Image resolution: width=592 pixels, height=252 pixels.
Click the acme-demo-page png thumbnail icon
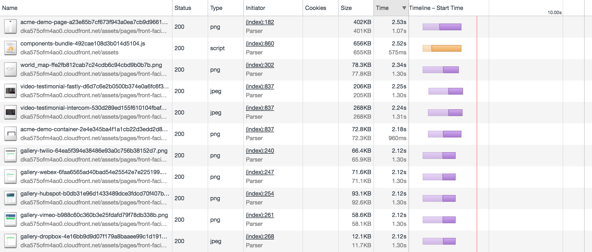click(x=10, y=27)
